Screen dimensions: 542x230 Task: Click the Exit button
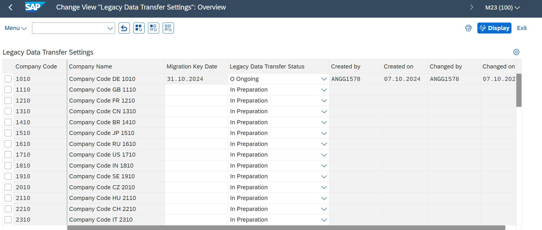522,28
